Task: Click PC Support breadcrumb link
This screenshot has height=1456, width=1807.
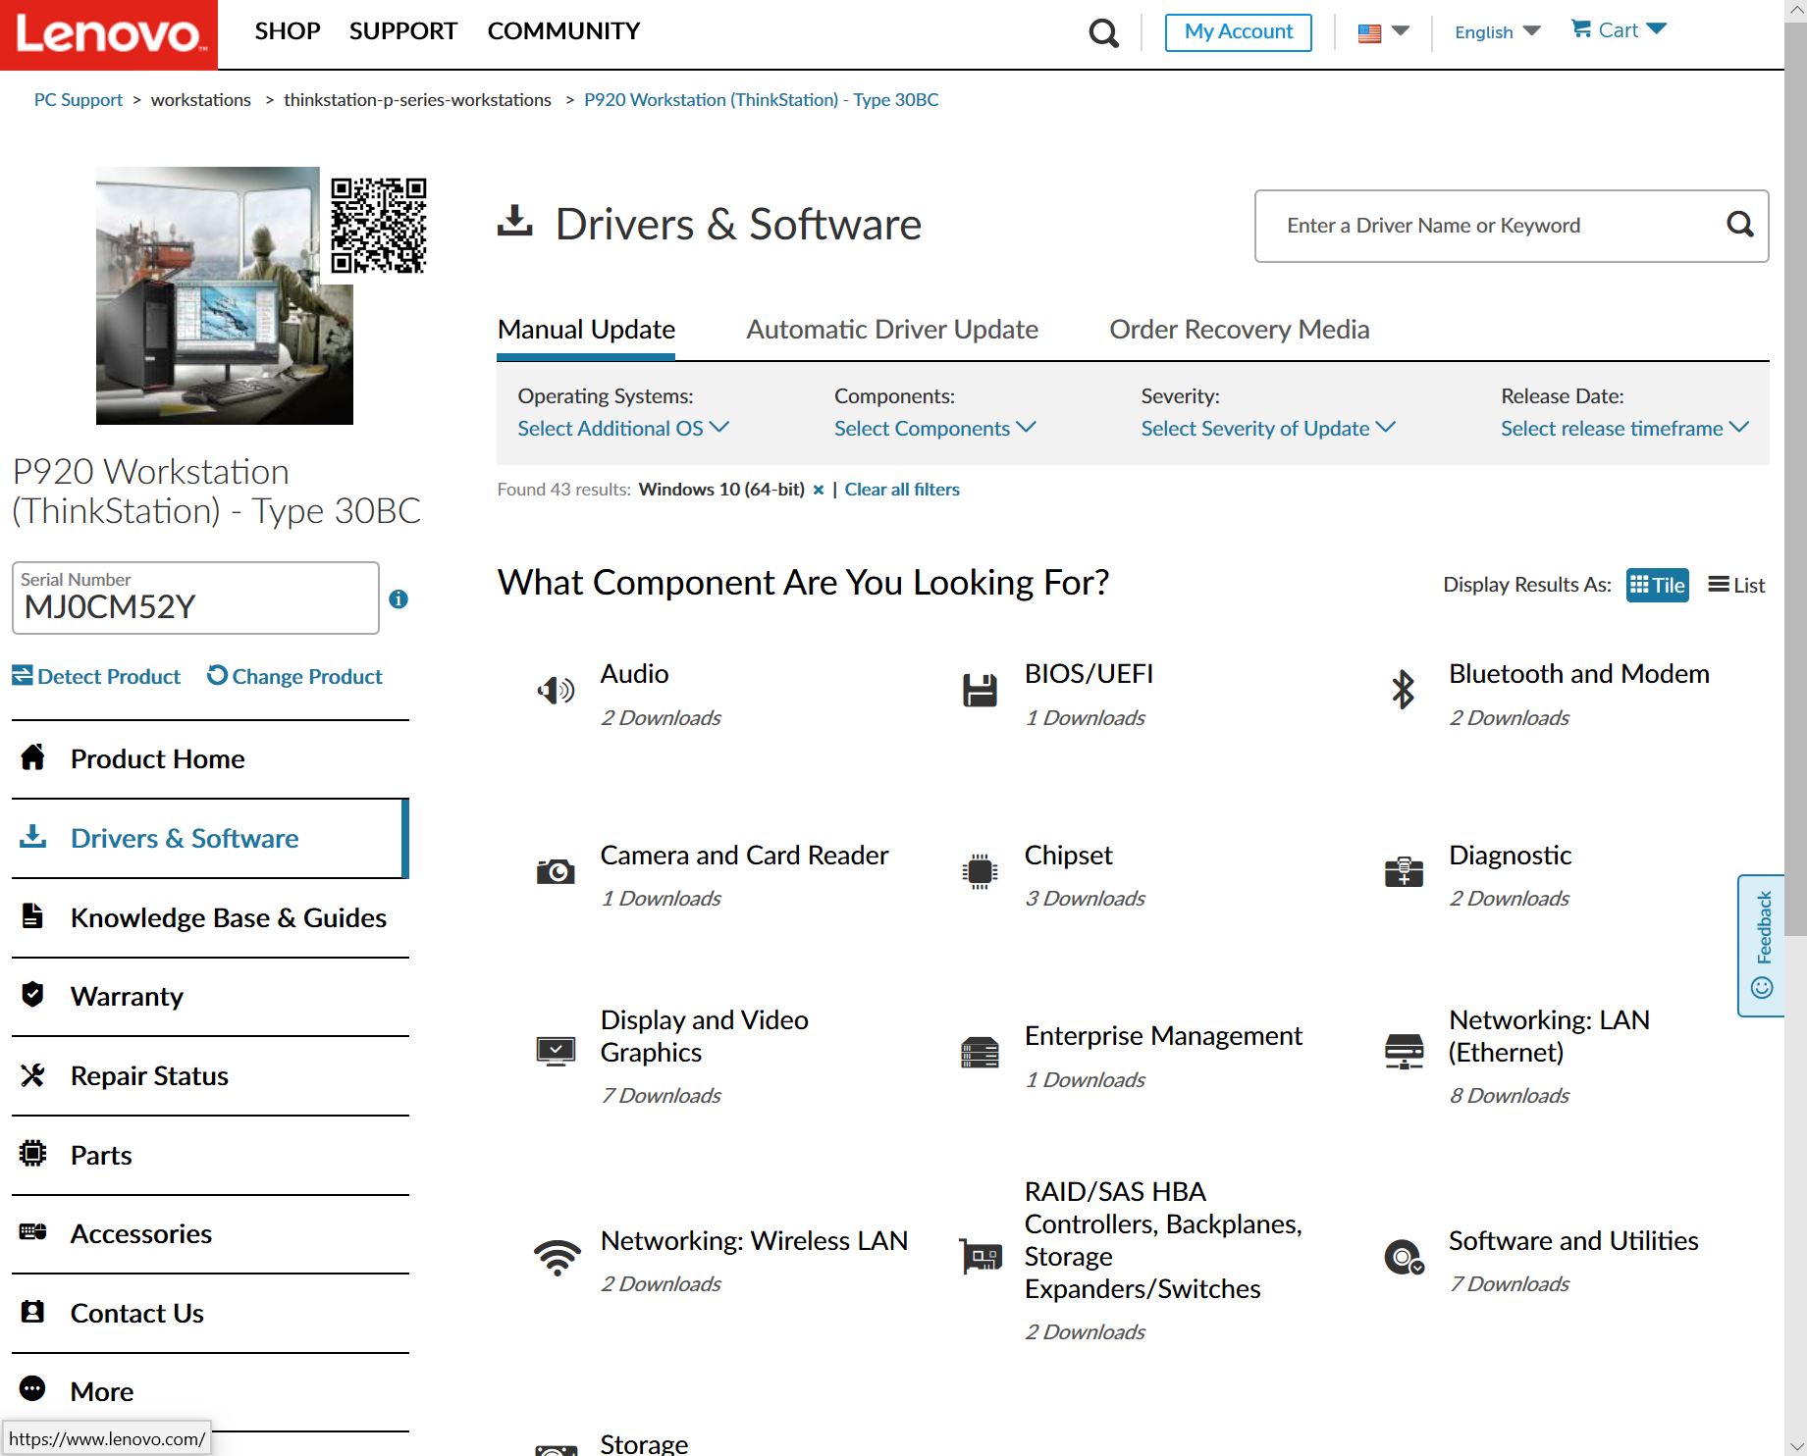Action: click(79, 100)
